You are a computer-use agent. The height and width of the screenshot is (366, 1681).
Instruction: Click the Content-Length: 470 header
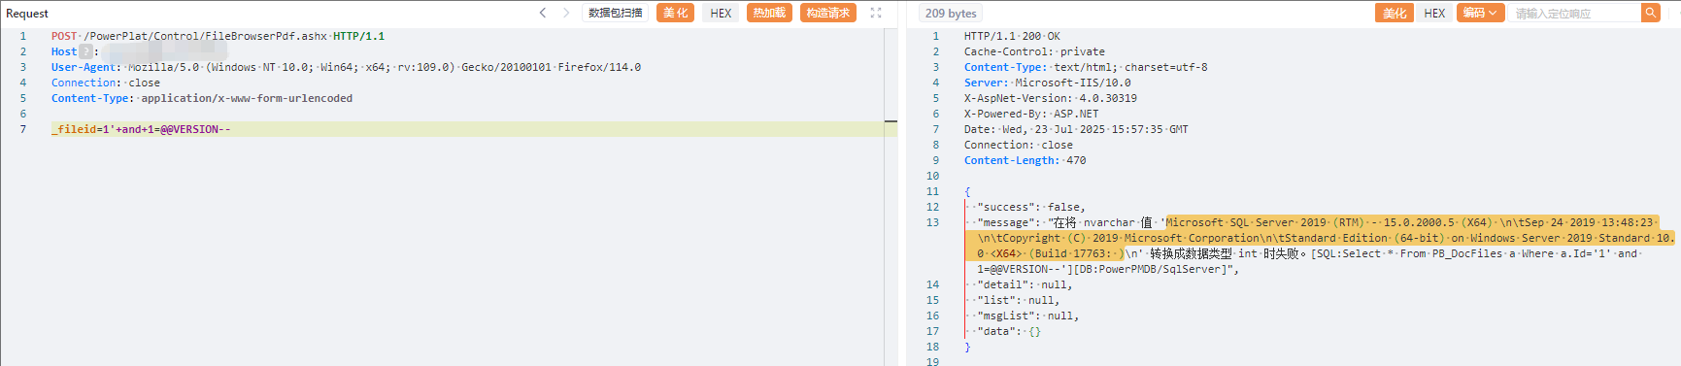pos(1025,160)
